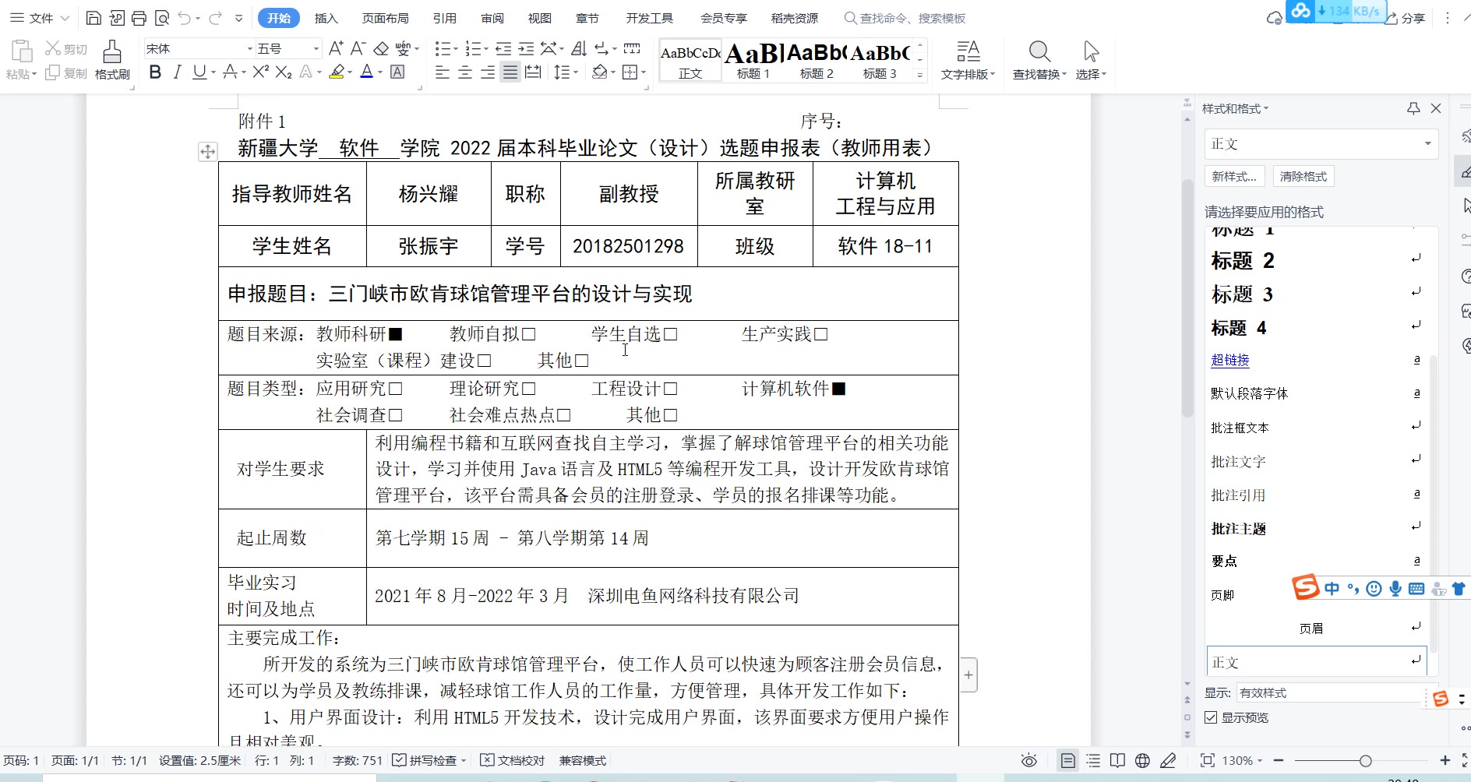The height and width of the screenshot is (782, 1471).
Task: Click the 分享 button
Action: pos(1405,18)
